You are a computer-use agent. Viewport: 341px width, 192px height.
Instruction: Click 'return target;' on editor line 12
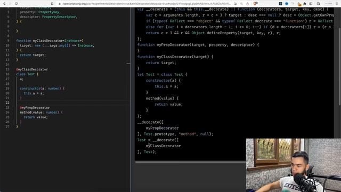click(33, 55)
